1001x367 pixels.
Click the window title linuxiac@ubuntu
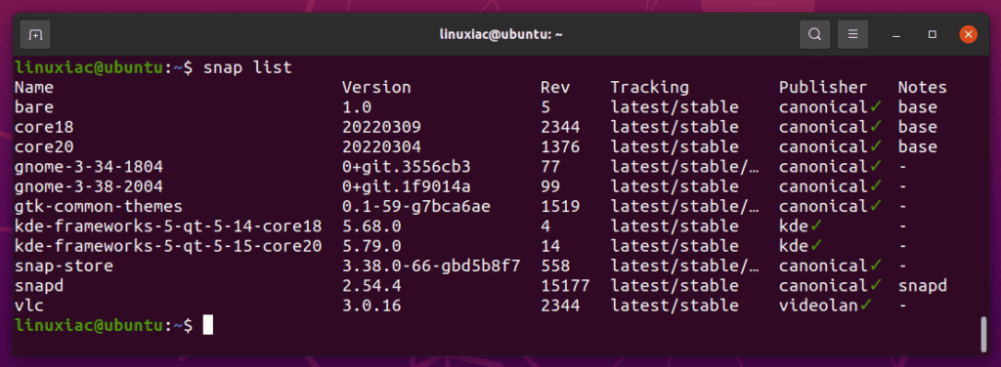500,34
